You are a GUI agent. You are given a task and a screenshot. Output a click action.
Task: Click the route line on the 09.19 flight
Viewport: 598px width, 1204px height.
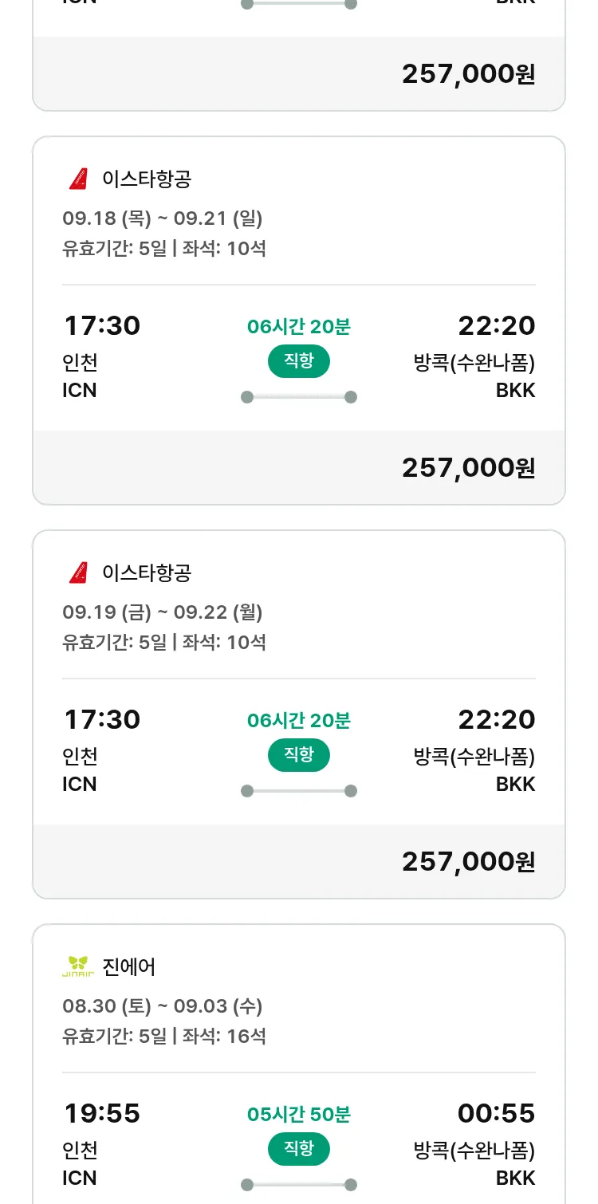click(x=298, y=791)
